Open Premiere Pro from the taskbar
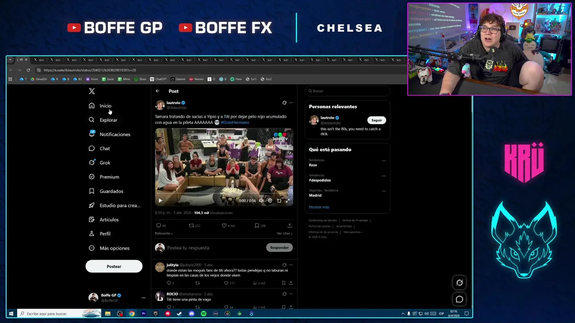The width and height of the screenshot is (575, 323). pos(144,314)
